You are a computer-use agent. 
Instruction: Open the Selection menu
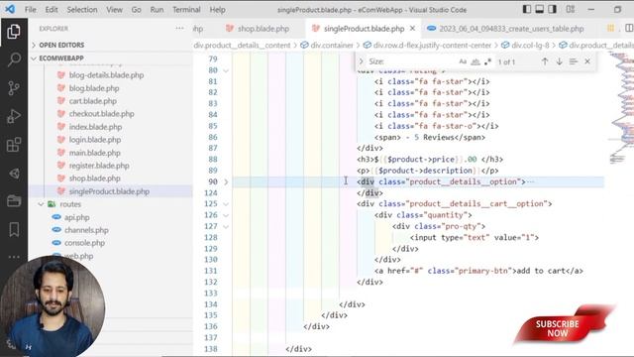pyautogui.click(x=82, y=9)
